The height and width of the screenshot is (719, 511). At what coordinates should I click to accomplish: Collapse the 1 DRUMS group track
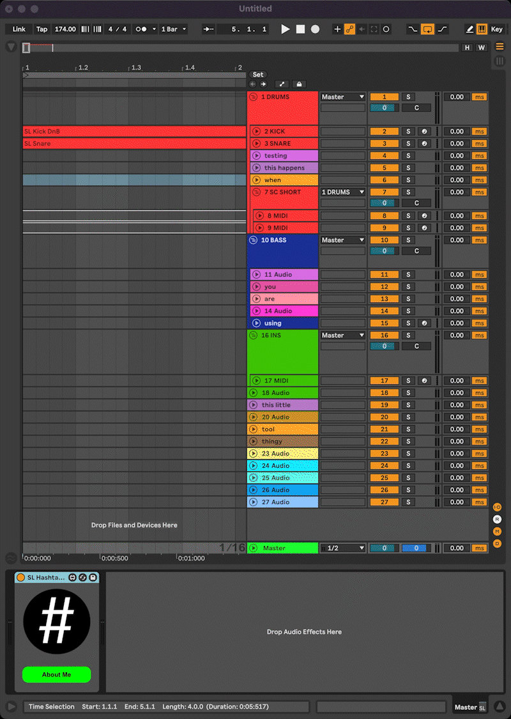253,97
